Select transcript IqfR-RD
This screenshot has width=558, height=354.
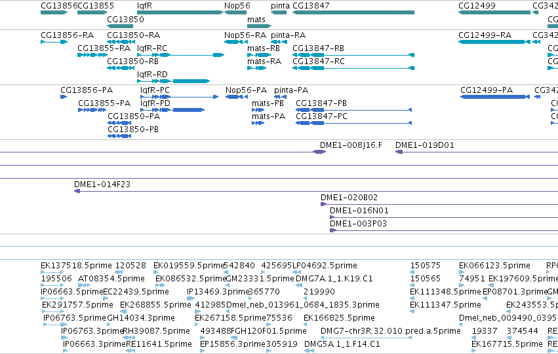click(174, 81)
